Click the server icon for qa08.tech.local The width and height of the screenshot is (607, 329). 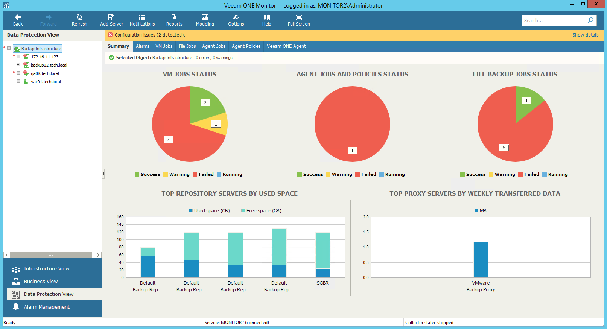pyautogui.click(x=26, y=73)
